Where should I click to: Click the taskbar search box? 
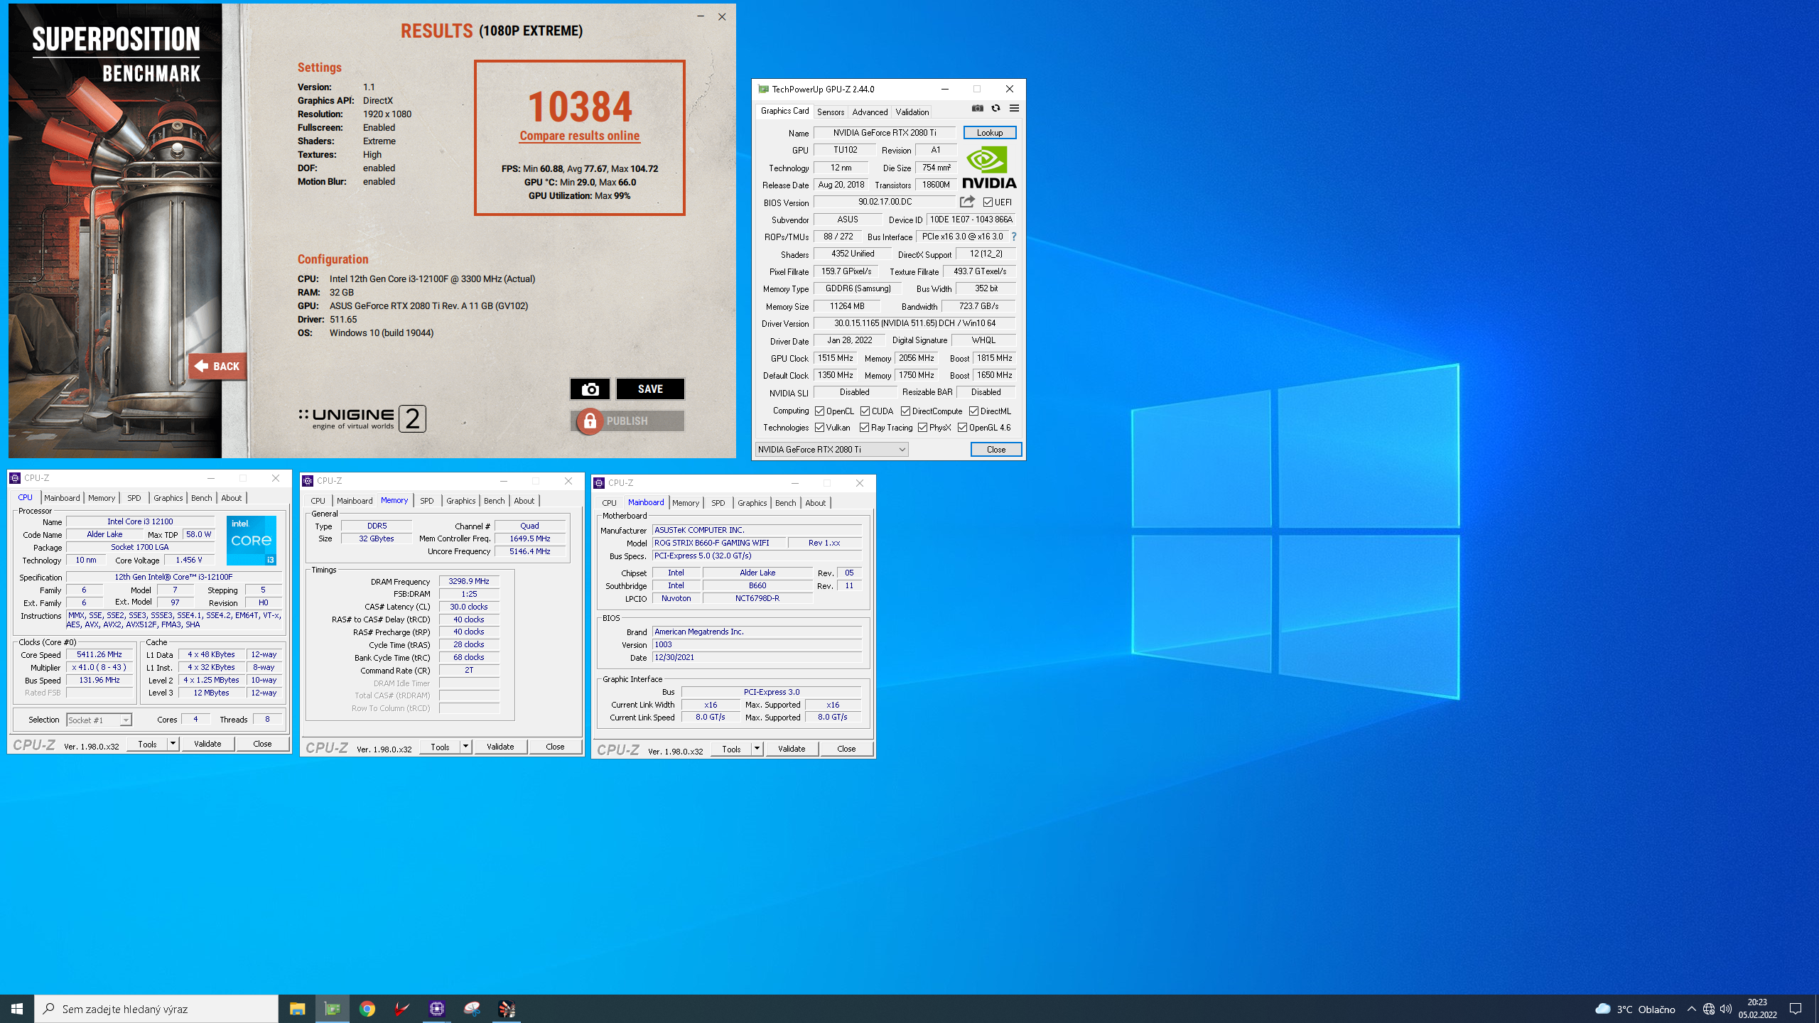click(x=156, y=1009)
